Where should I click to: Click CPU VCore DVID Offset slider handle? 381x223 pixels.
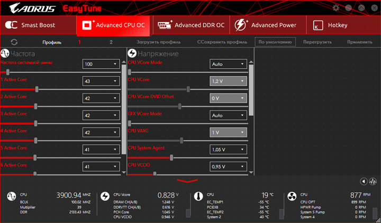180,106
